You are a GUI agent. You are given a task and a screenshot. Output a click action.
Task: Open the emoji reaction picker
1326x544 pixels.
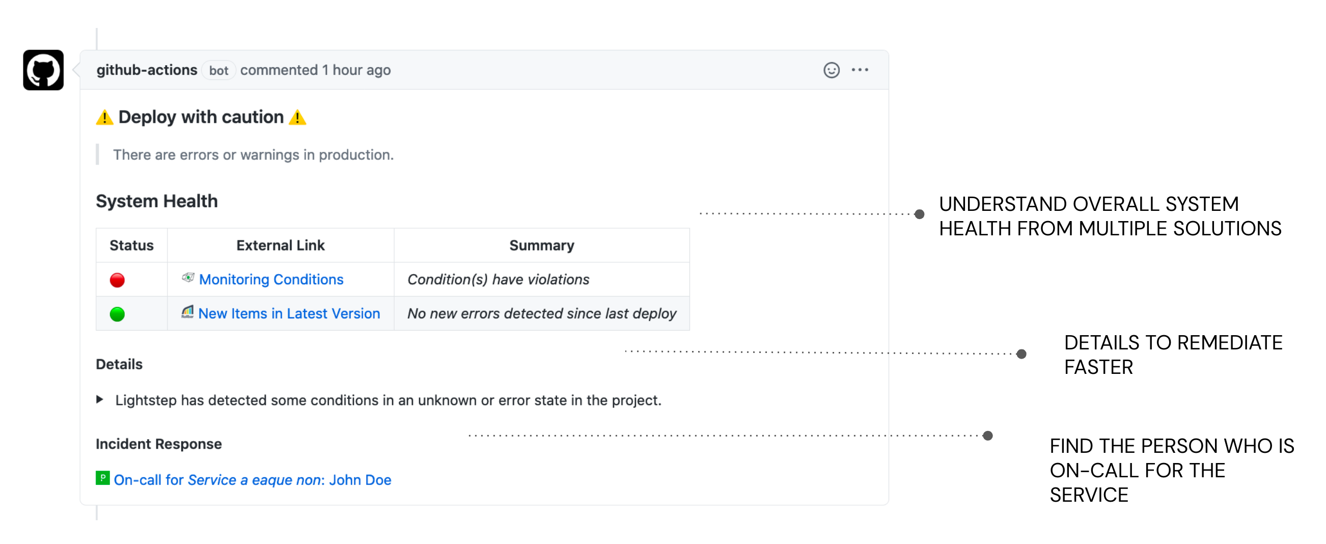tap(831, 70)
